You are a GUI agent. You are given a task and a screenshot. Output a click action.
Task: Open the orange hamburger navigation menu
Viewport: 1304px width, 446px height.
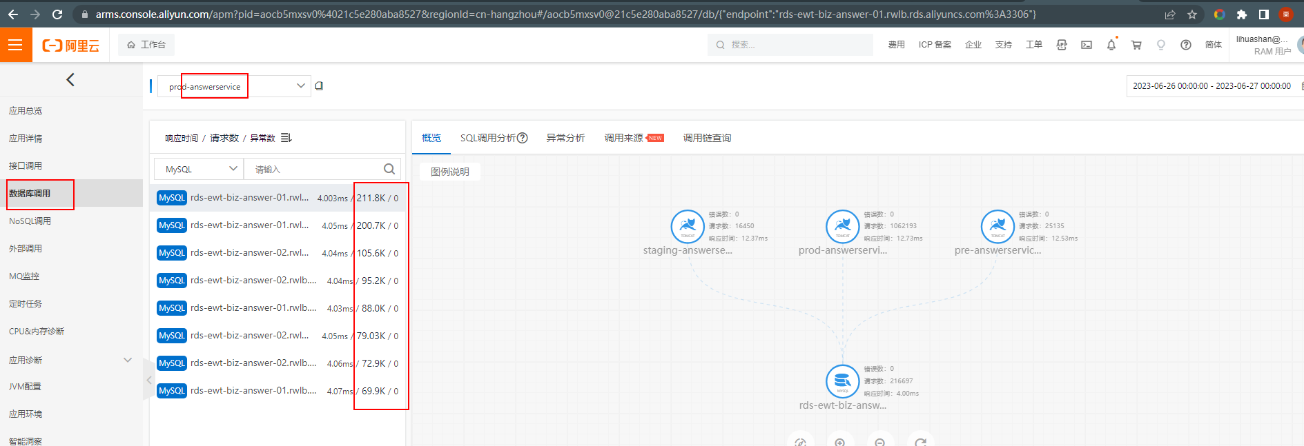click(x=16, y=45)
